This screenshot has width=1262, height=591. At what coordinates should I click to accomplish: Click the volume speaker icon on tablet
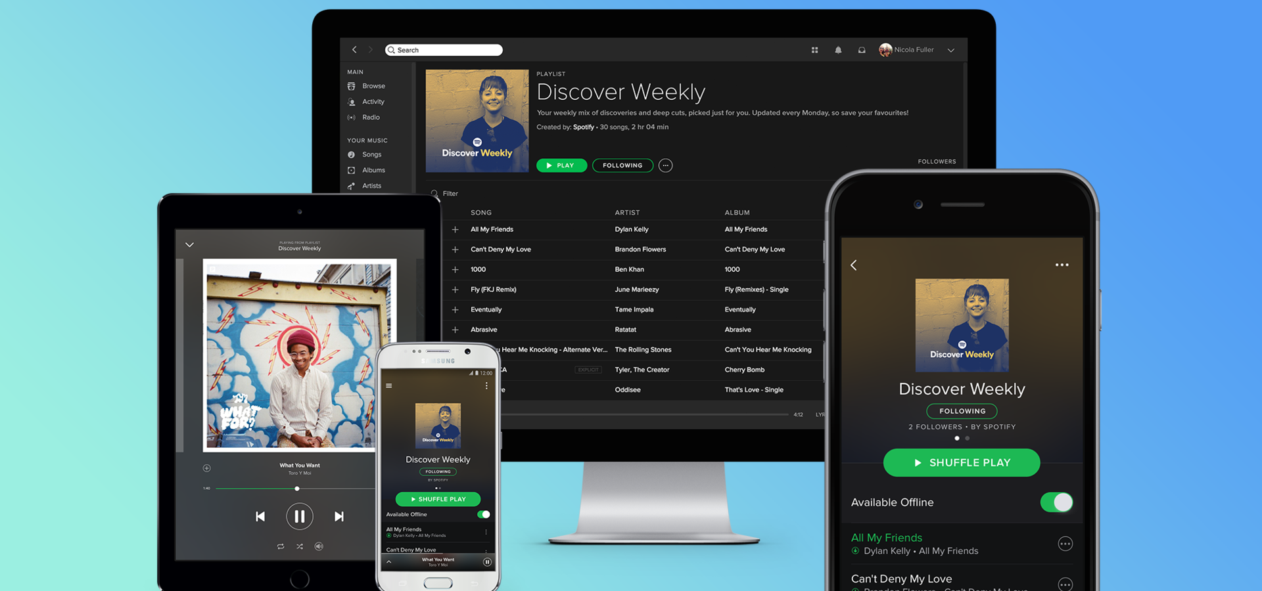point(319,546)
